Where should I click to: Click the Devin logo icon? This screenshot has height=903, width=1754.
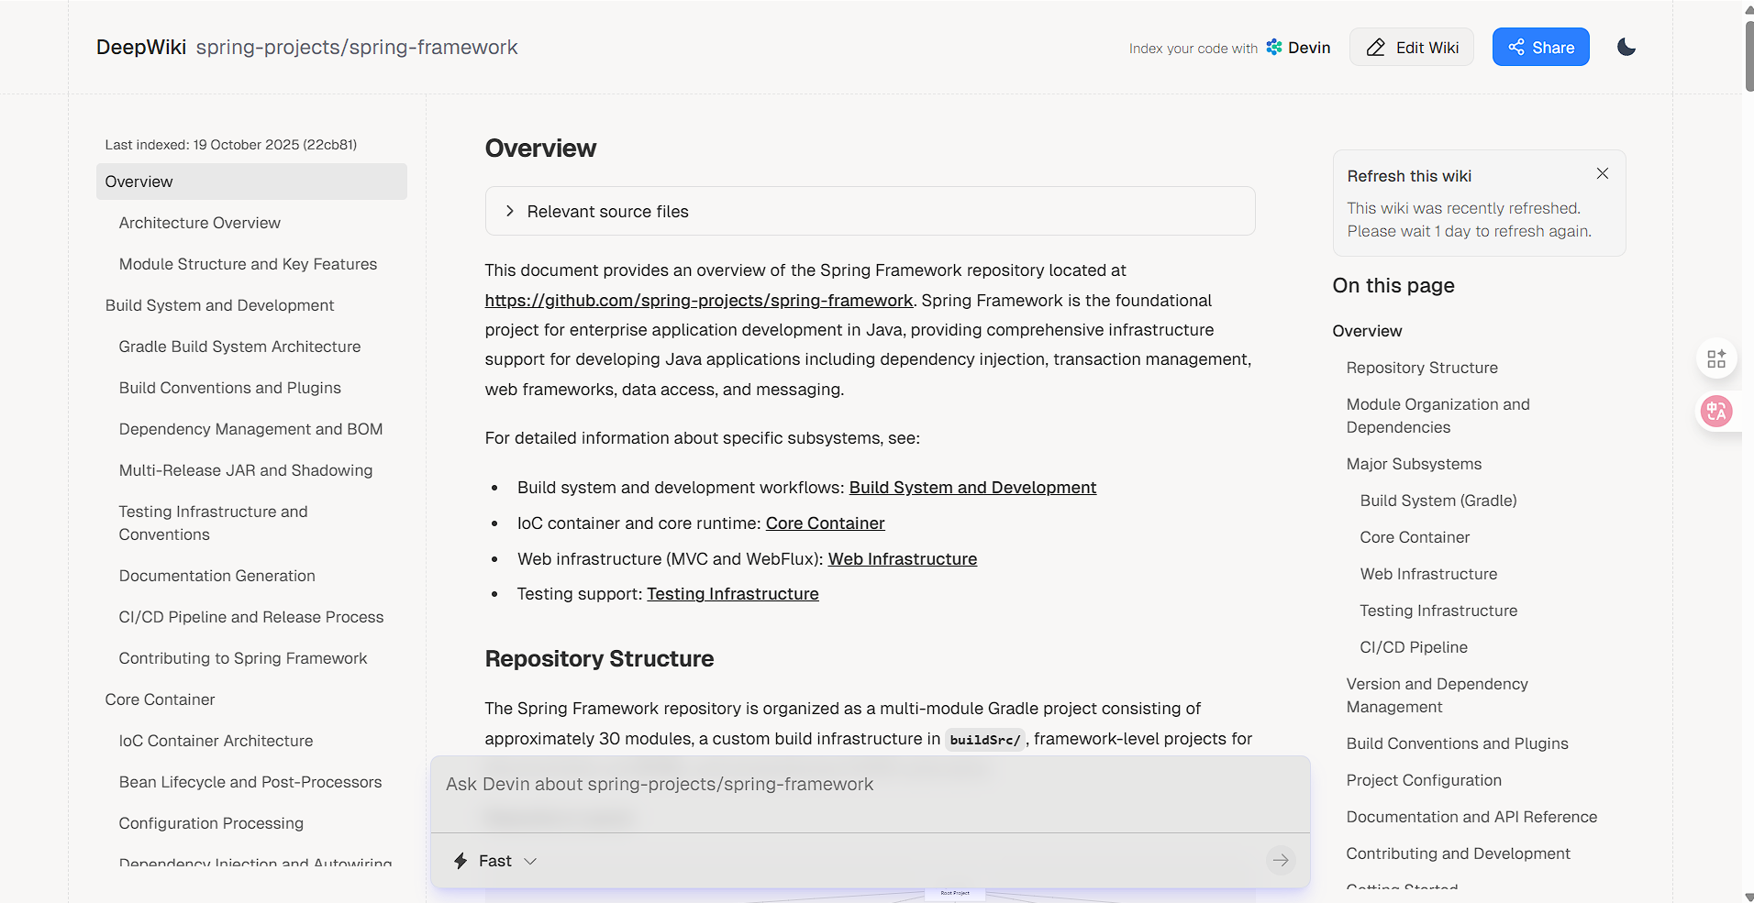tap(1274, 47)
